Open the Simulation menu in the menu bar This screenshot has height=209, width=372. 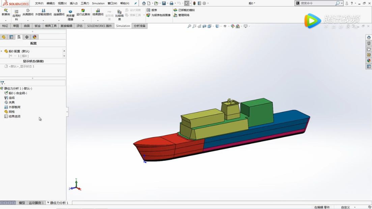coord(98,3)
